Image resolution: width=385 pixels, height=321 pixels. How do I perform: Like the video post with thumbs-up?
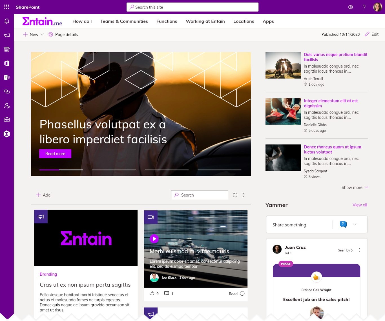coord(152,293)
